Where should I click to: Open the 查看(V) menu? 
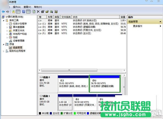pos(27,7)
